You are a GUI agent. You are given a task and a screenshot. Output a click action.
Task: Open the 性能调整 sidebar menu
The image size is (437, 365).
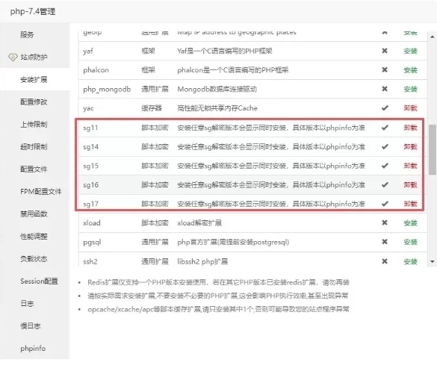[x=34, y=237]
